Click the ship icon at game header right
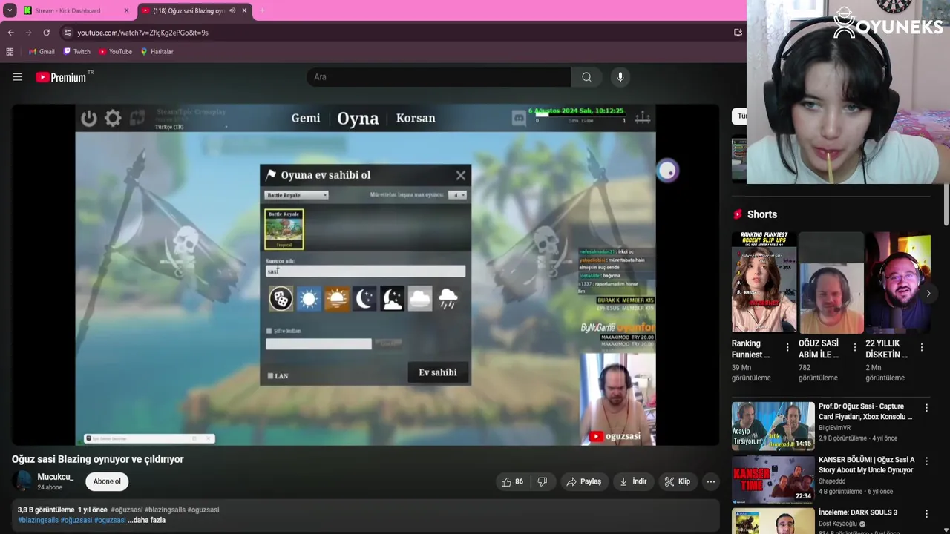 tap(643, 118)
